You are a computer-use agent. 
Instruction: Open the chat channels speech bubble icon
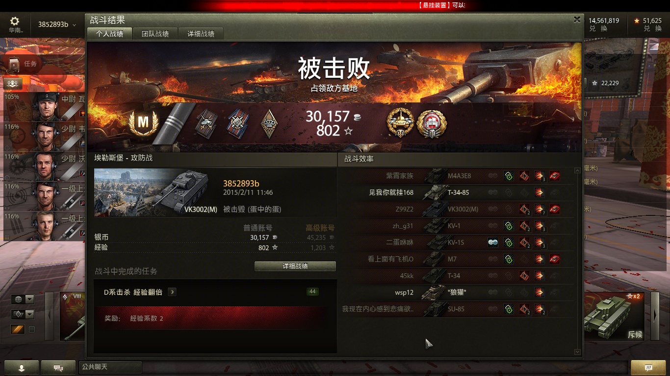(58, 368)
